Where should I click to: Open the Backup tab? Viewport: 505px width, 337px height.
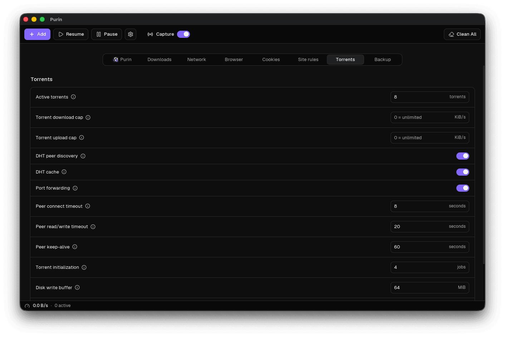[383, 60]
